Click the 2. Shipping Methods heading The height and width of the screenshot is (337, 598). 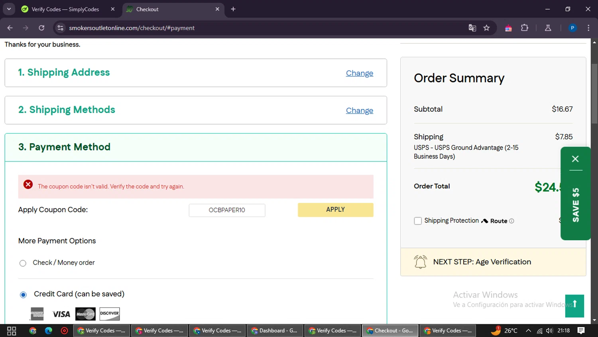(67, 110)
